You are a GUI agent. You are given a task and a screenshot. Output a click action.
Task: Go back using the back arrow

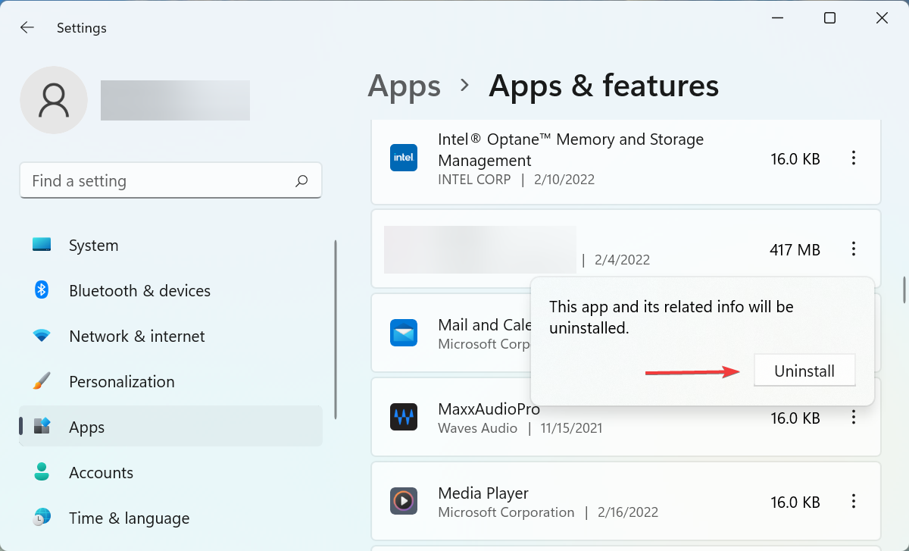point(27,27)
